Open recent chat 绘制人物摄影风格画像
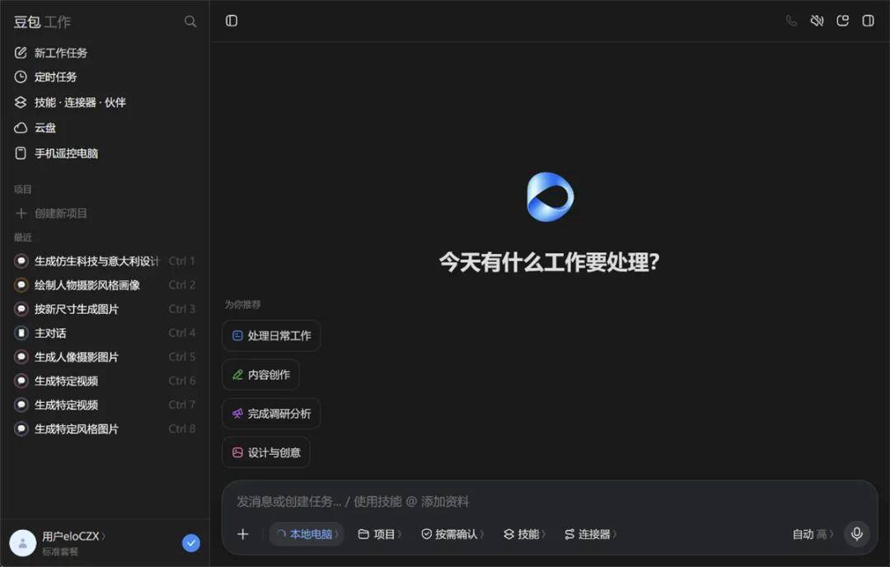890x567 pixels. pyautogui.click(x=105, y=285)
